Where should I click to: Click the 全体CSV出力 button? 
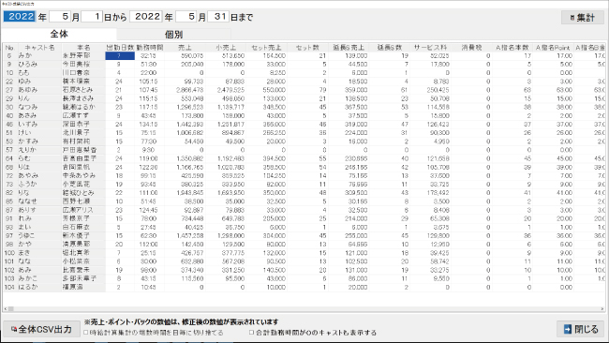pos(41,329)
